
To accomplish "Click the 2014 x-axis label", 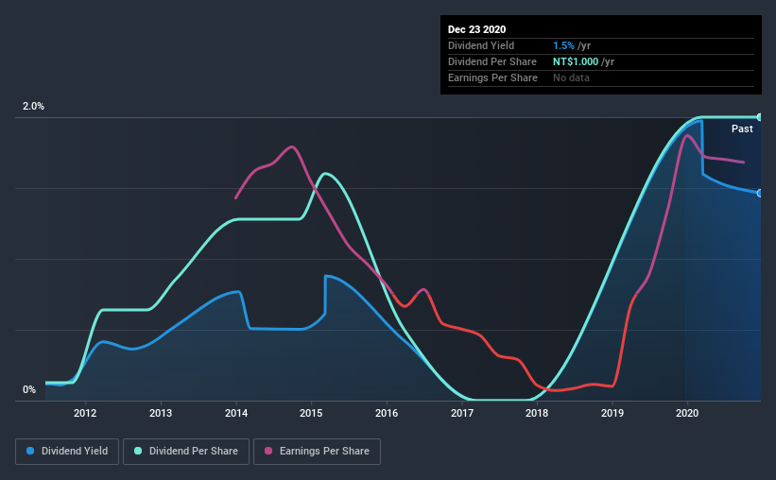I will (x=236, y=413).
